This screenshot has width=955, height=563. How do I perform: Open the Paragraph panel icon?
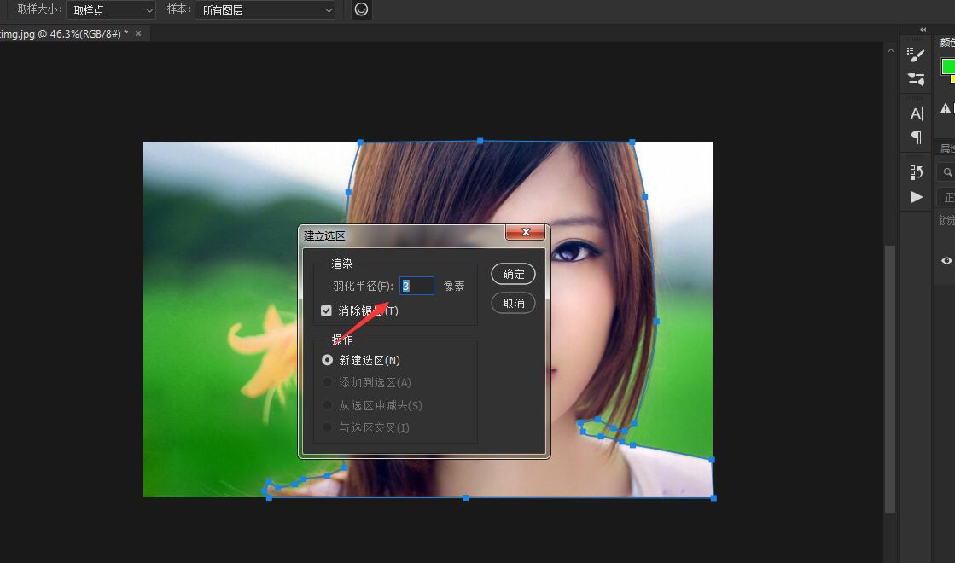point(916,137)
